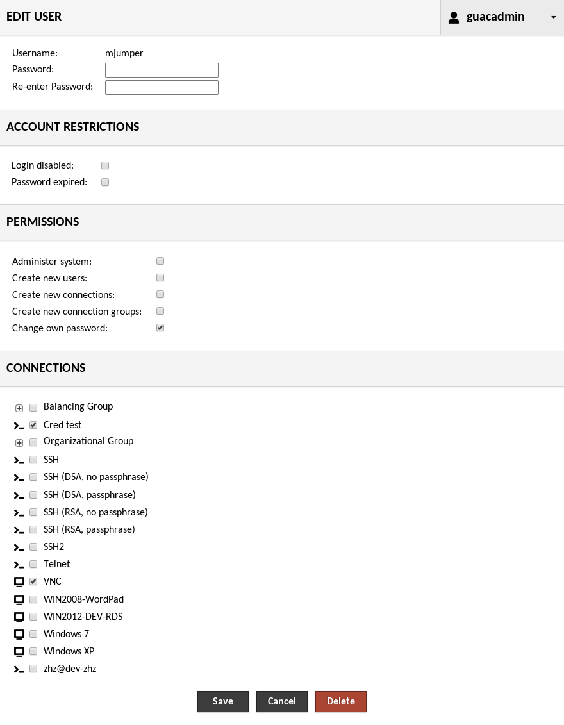Click the terminal icon beside zhz@dev-zhz
The width and height of the screenshot is (564, 725).
coord(19,669)
